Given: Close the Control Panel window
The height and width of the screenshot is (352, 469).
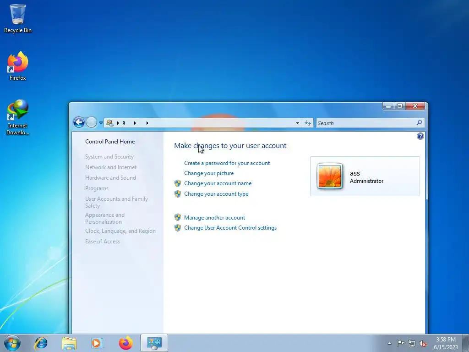Looking at the screenshot, I should [415, 106].
